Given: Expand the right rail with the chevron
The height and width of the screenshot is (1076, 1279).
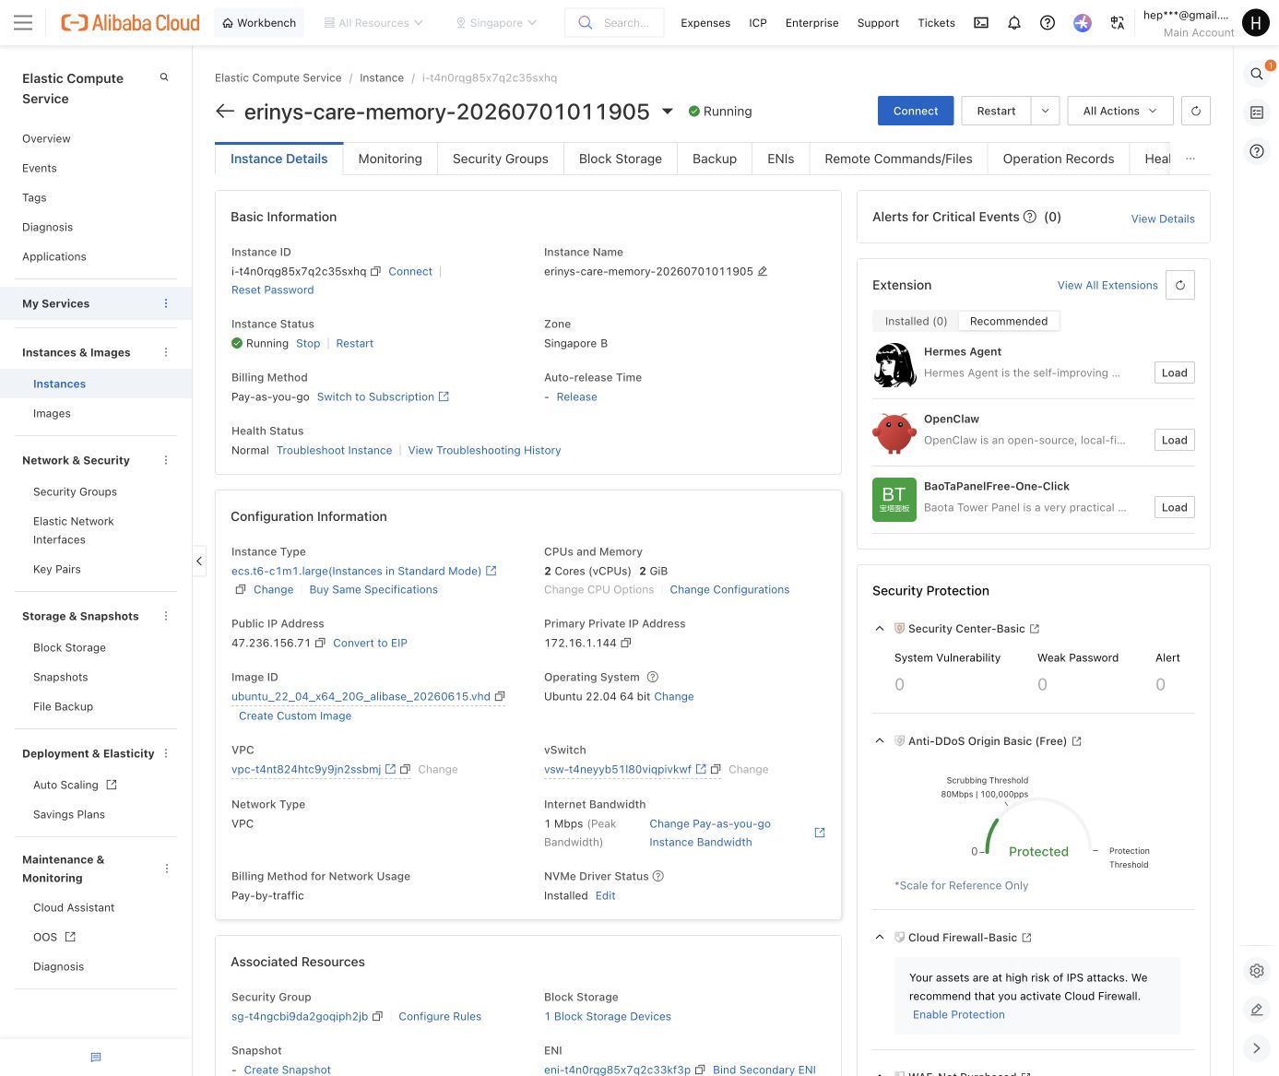Looking at the screenshot, I should (x=1257, y=1048).
